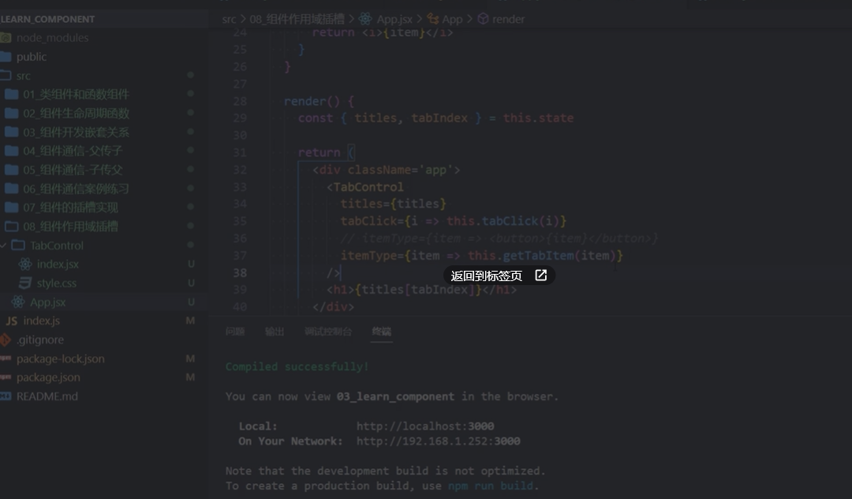Switch to the 调试控制台 panel tab
The image size is (852, 499).
pyautogui.click(x=328, y=332)
